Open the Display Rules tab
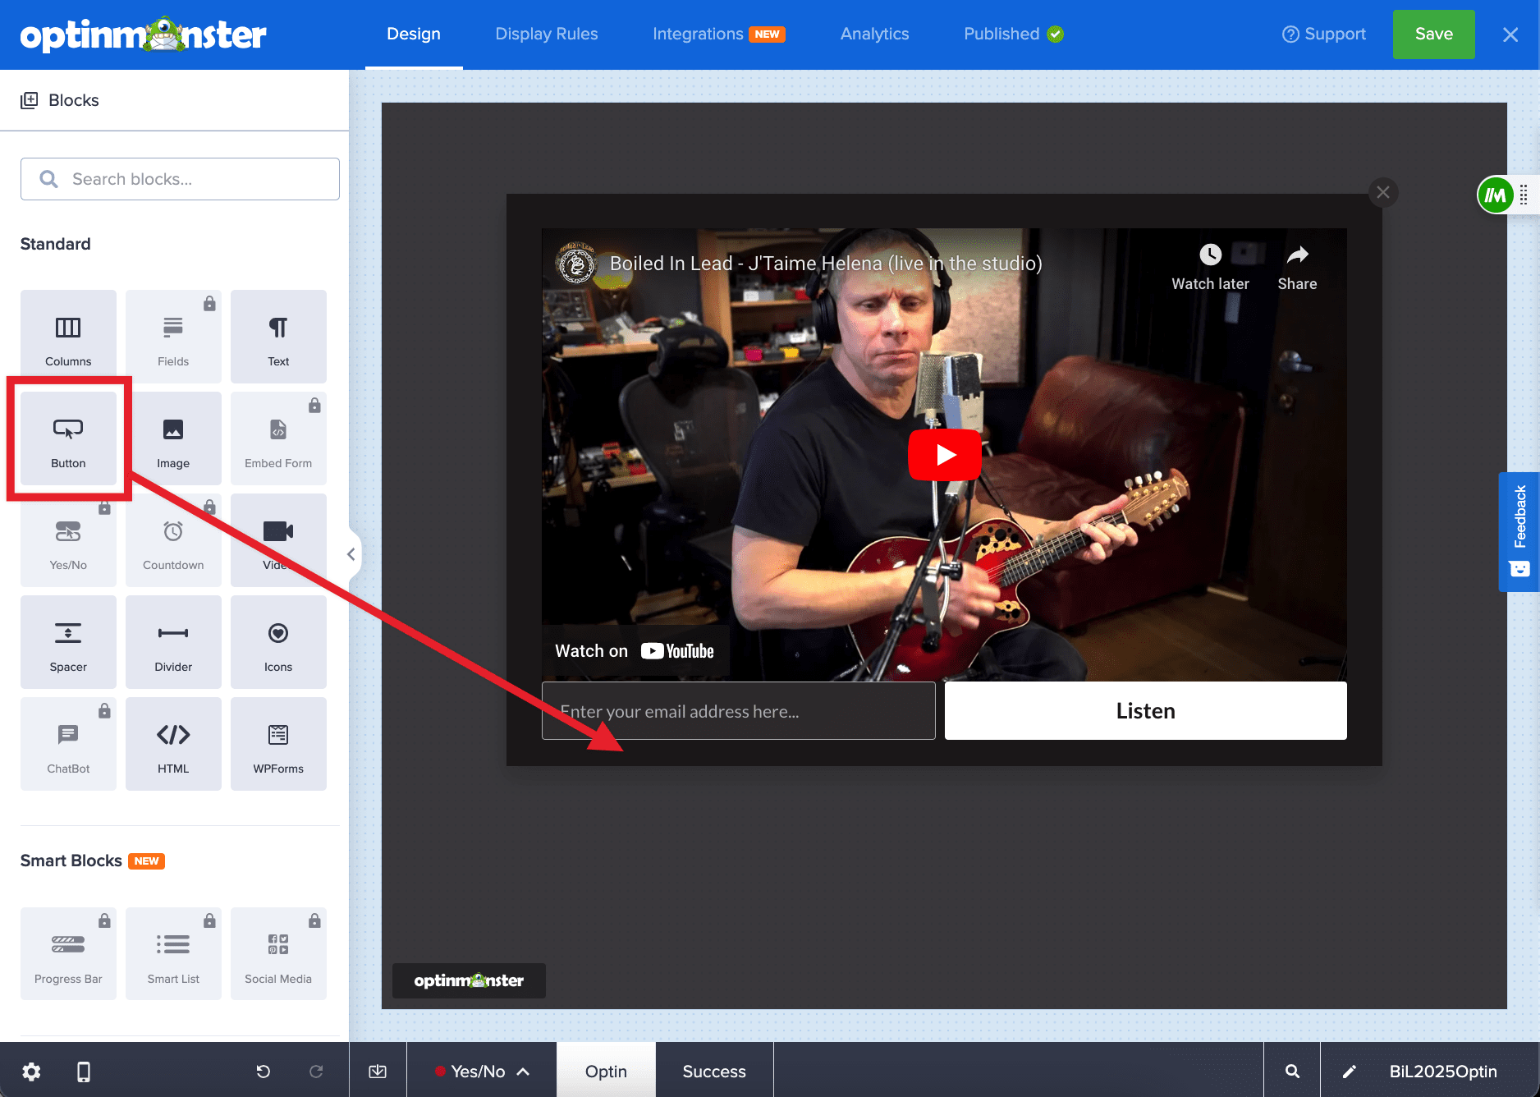Image resolution: width=1540 pixels, height=1097 pixels. (547, 34)
